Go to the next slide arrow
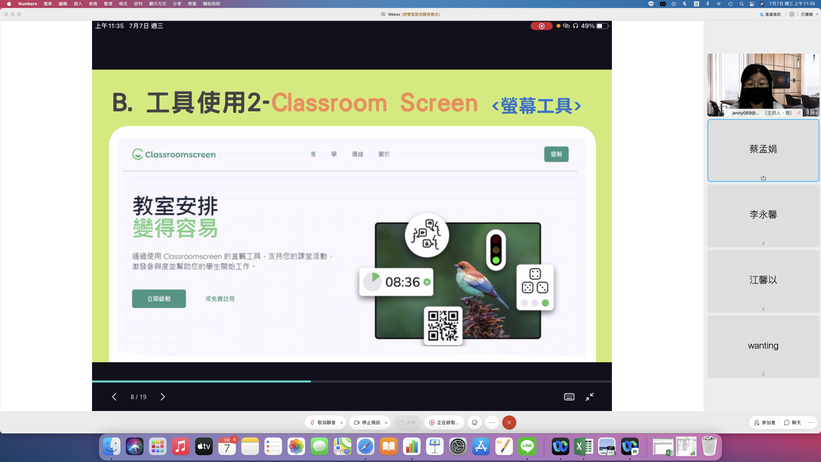This screenshot has width=821, height=462. coord(163,397)
